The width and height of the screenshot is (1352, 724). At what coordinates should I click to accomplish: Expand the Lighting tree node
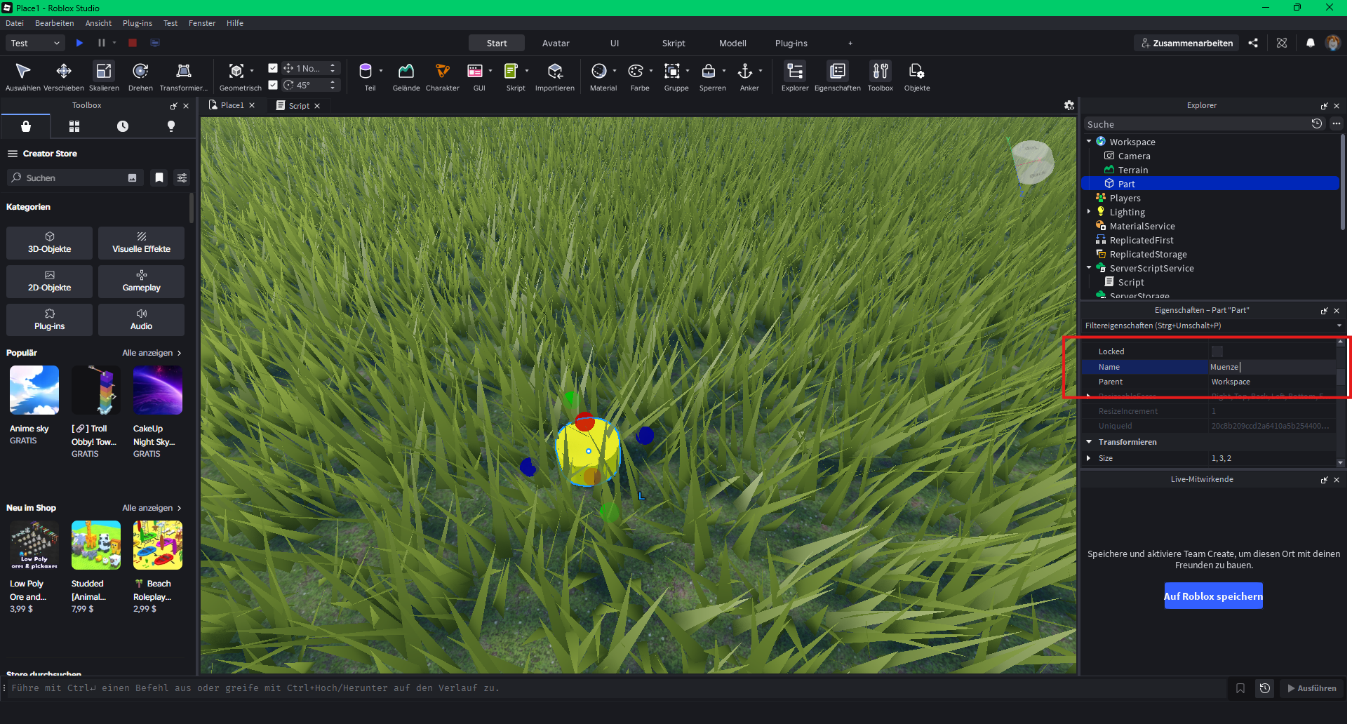coord(1089,212)
